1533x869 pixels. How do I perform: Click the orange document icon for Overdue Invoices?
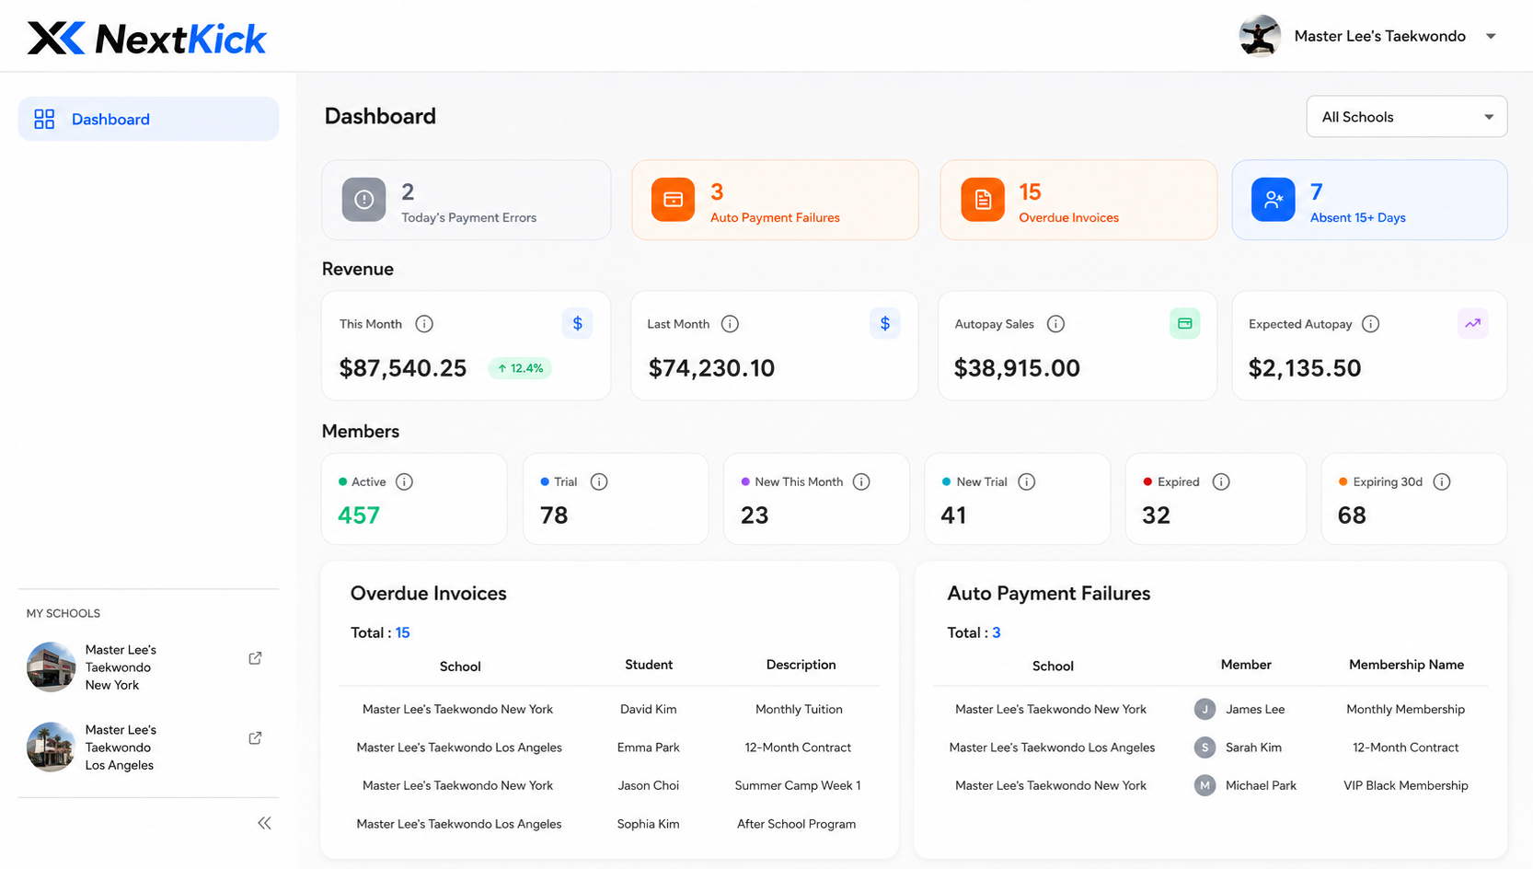[983, 200]
